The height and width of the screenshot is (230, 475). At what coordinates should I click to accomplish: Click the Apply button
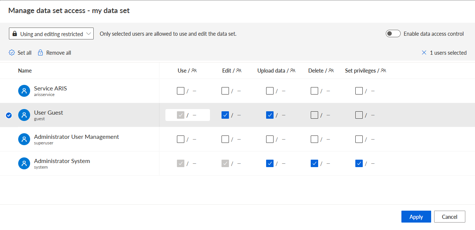tap(416, 217)
